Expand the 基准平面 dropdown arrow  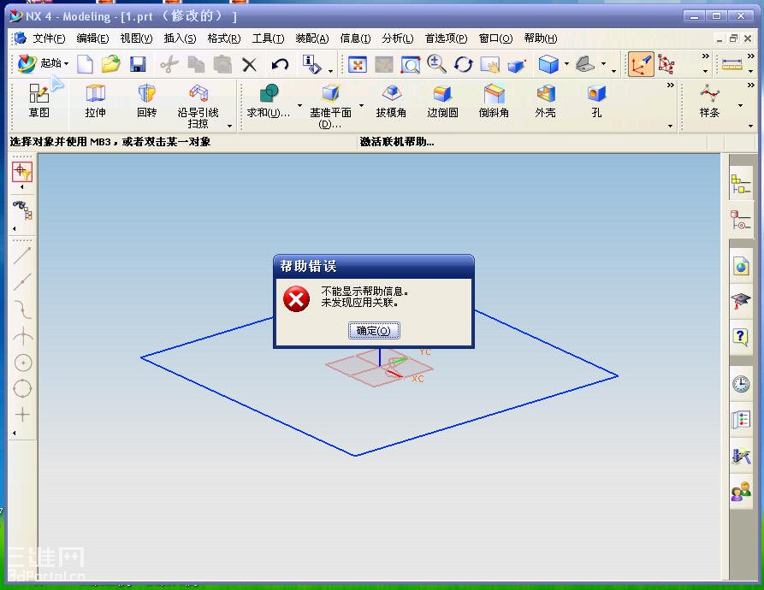click(362, 105)
